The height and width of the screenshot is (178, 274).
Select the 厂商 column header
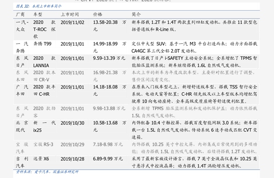pos(20,14)
